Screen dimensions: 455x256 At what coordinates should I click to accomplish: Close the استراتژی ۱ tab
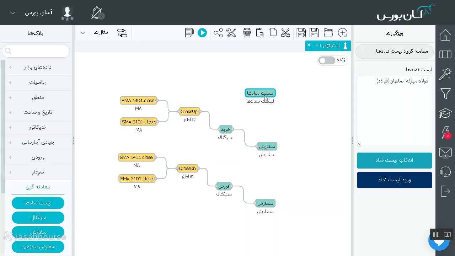click(309, 45)
